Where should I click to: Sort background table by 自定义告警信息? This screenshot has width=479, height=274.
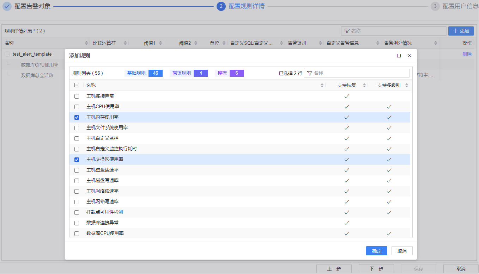[378, 43]
